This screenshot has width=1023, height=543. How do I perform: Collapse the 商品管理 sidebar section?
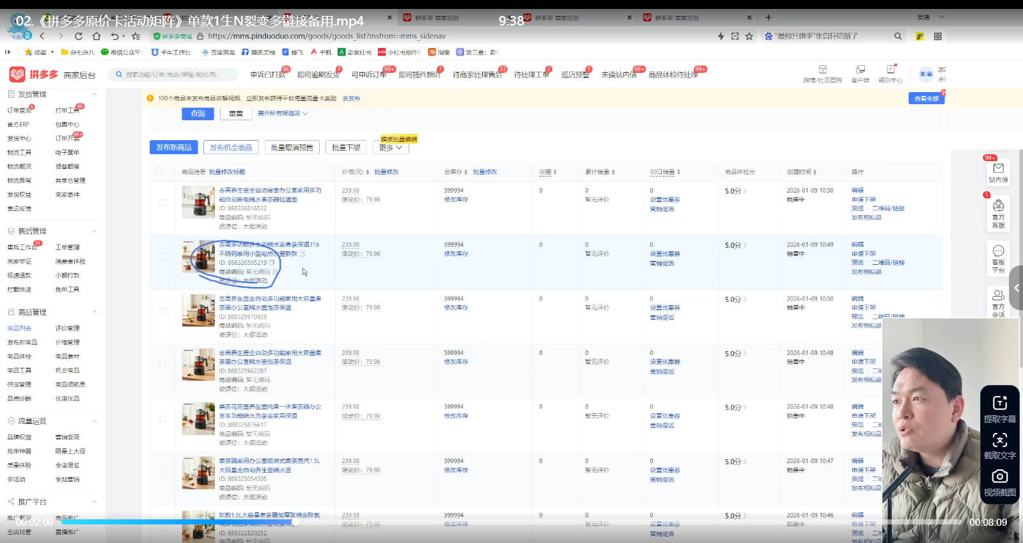tap(95, 312)
